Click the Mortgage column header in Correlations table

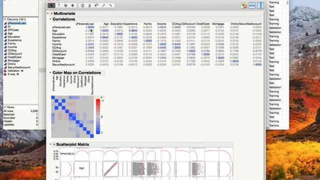point(218,24)
